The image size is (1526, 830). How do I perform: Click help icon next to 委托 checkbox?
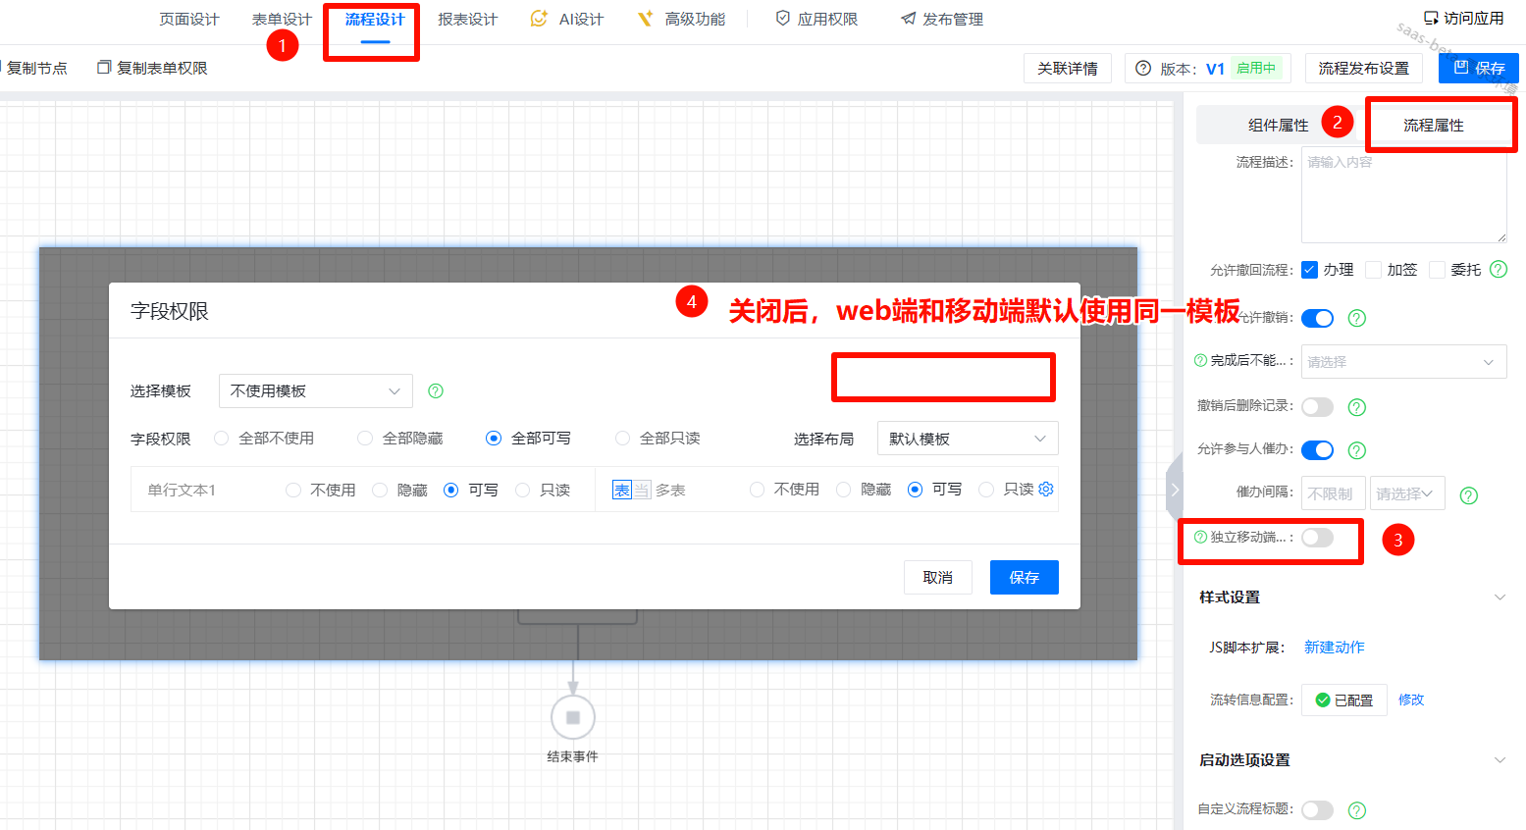1499,269
